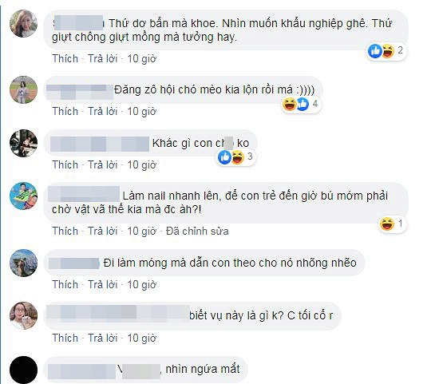Viewport: 431px width, 384px height.
Task: Open black avatar of last commenter
Action: (x=23, y=370)
